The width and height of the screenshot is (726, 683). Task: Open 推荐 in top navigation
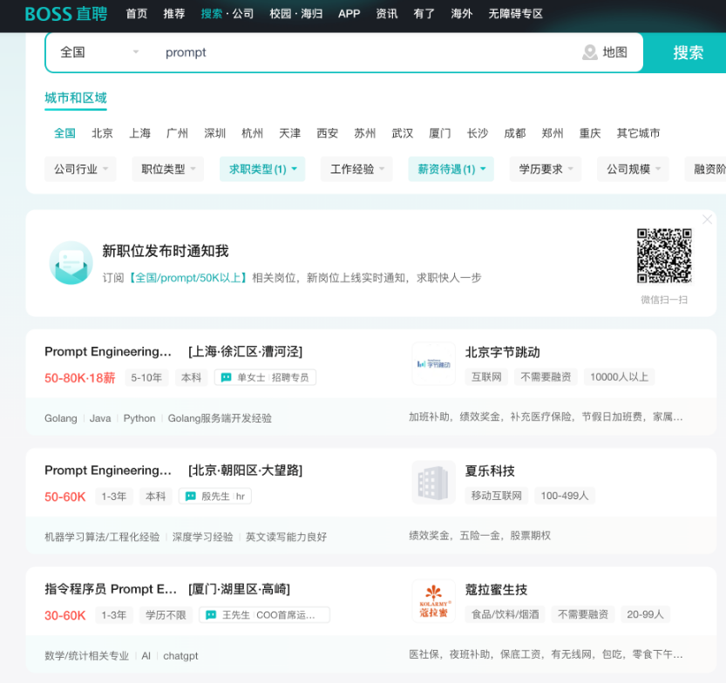tap(174, 14)
